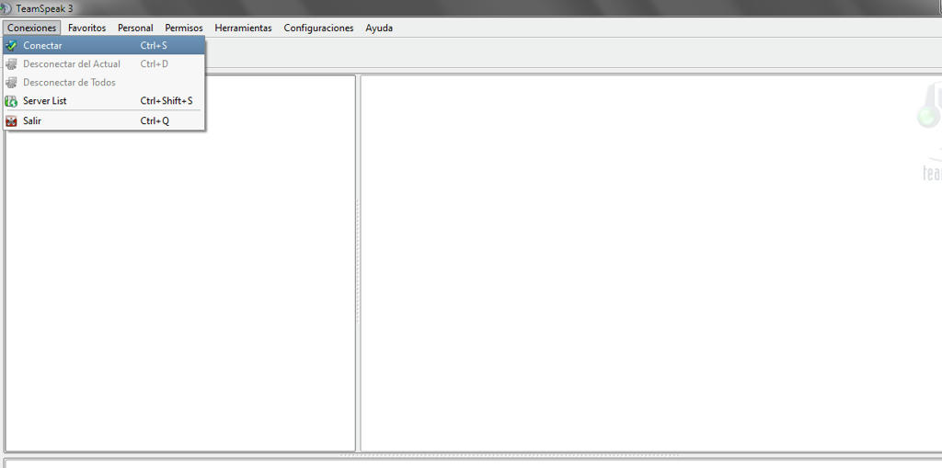Choose Salir to exit TeamSpeak
Image resolution: width=942 pixels, height=468 pixels.
[x=104, y=120]
